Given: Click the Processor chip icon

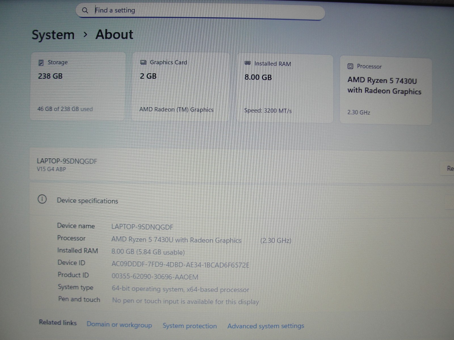Looking at the screenshot, I should [x=350, y=66].
